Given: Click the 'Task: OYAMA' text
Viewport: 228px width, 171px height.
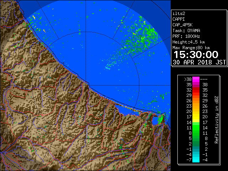Looking at the screenshot, I should coord(186,31).
